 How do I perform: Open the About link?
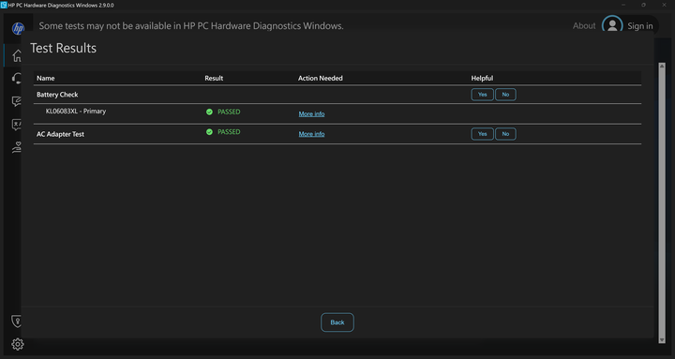click(x=584, y=26)
